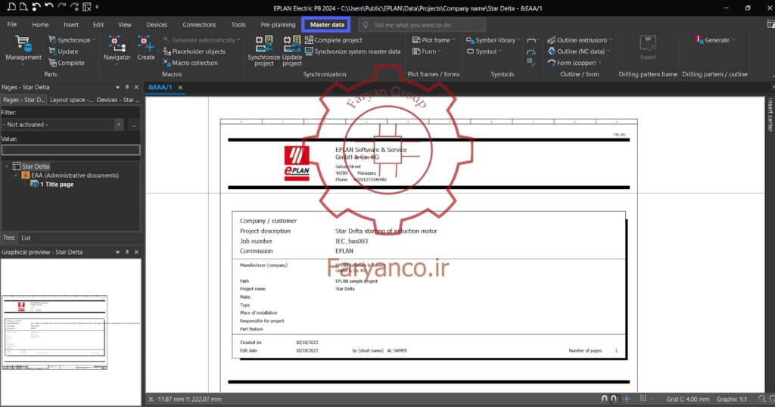The image size is (775, 407).
Task: Toggle design mode crosshair icon in status bar
Action: [626, 399]
